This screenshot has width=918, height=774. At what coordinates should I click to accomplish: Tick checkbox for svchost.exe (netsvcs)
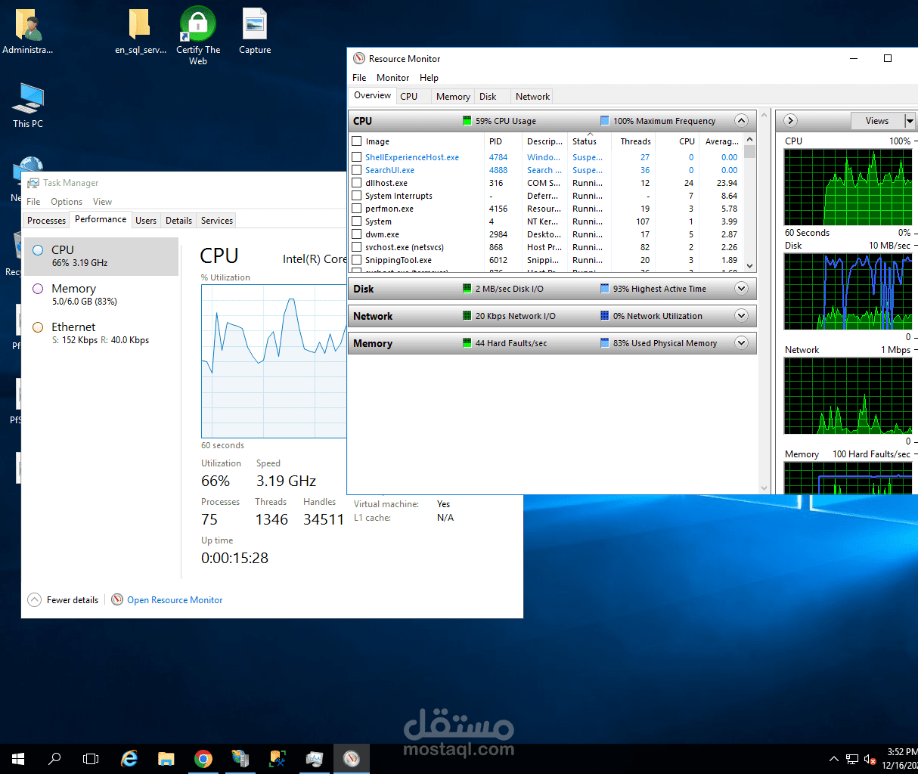click(x=357, y=247)
